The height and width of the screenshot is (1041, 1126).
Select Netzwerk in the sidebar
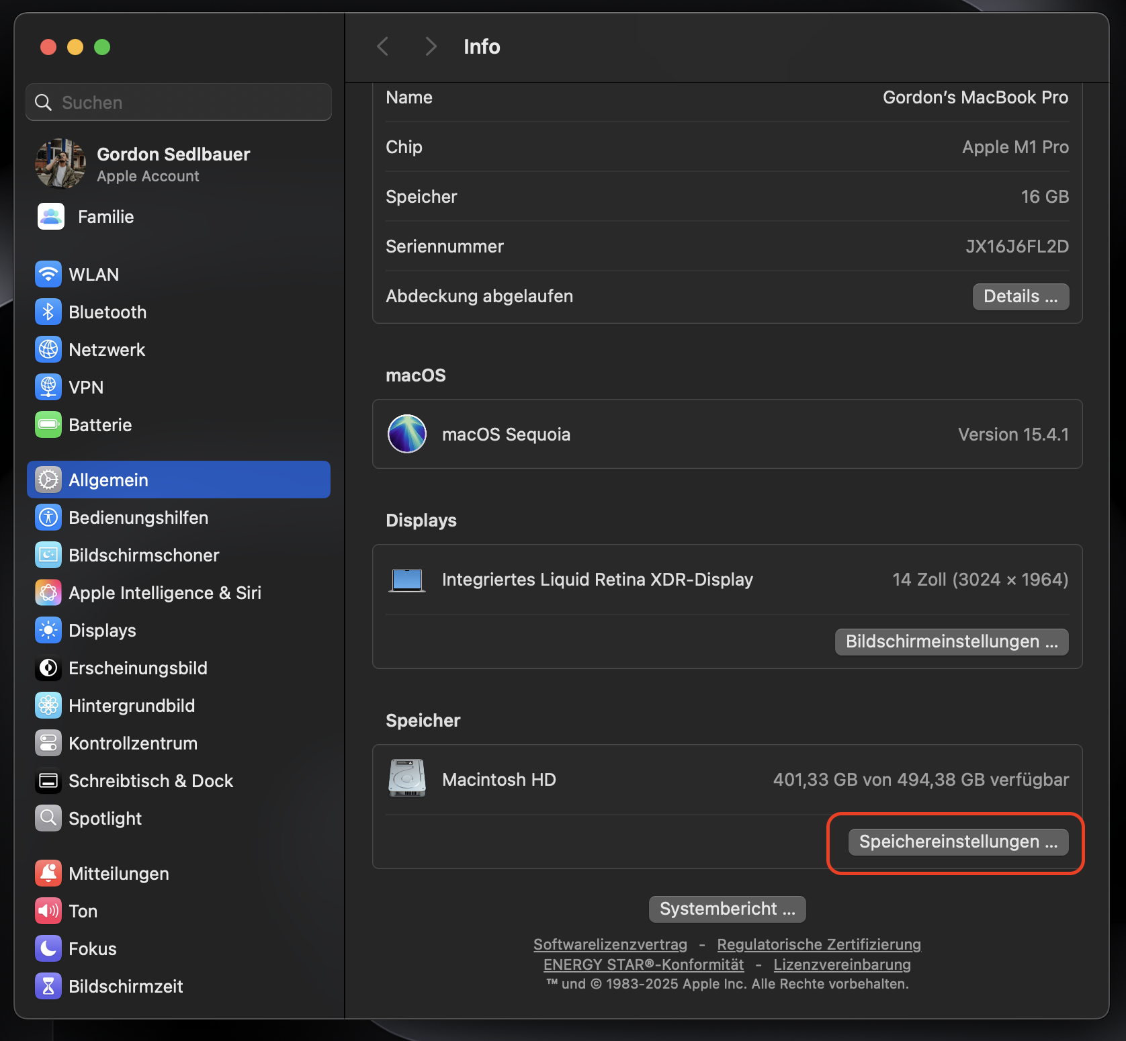[106, 349]
